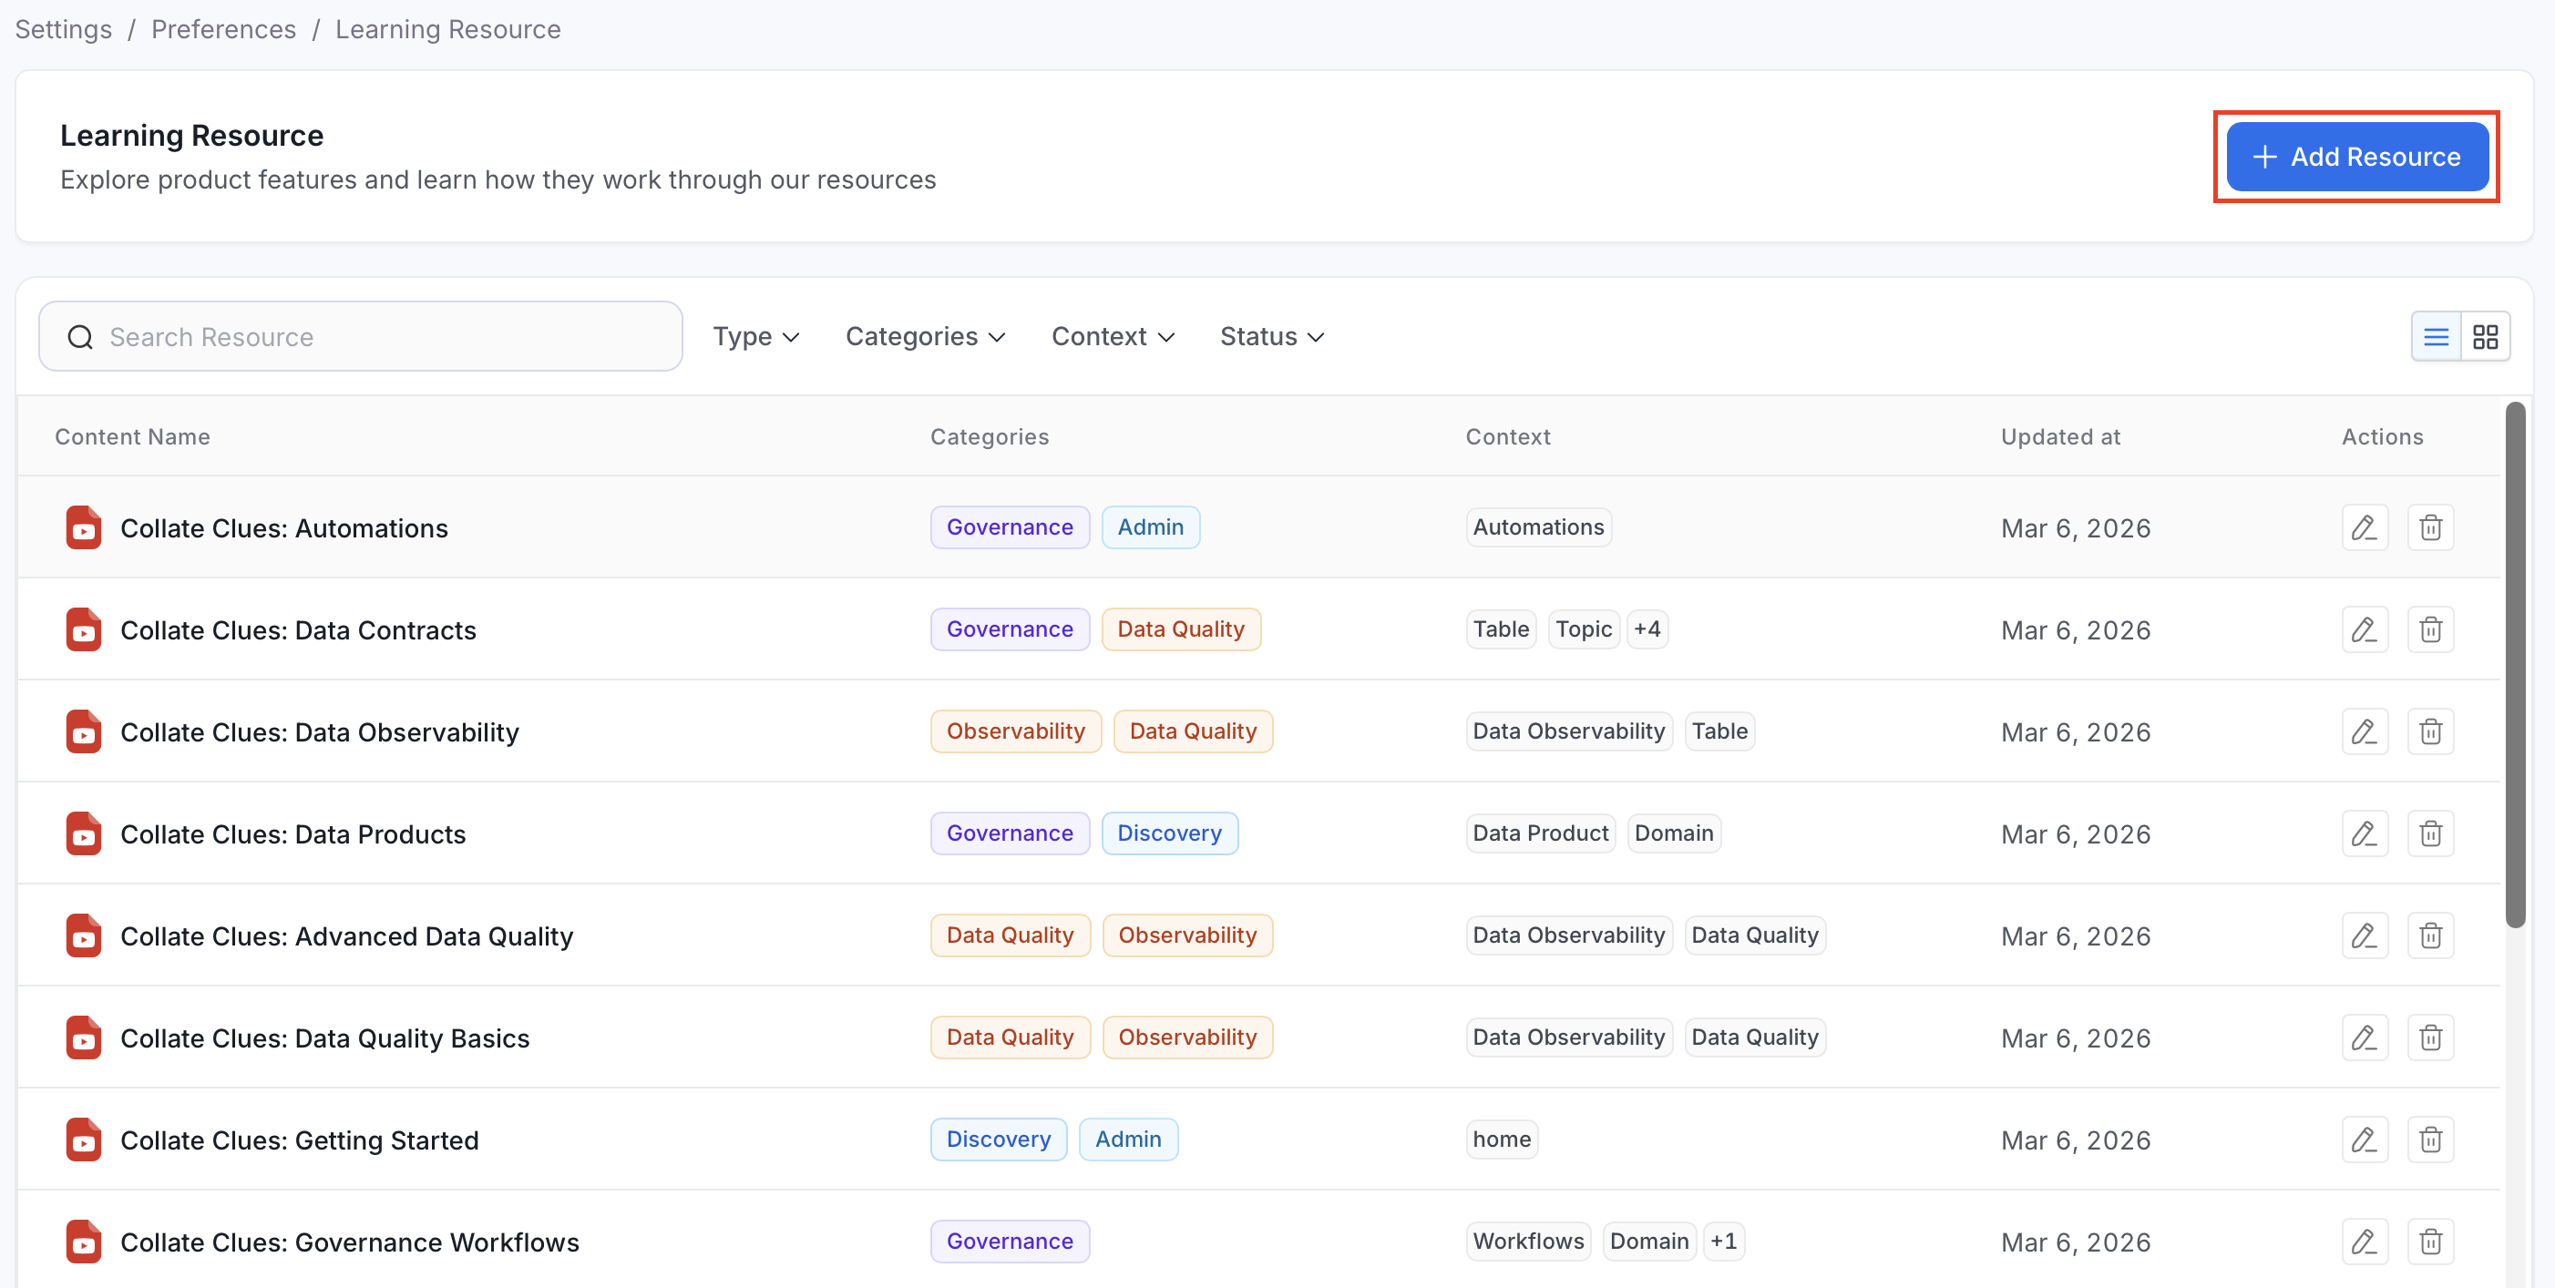Click Admin tag in Getting Started row
Viewport: 2555px width, 1288px height.
[x=1128, y=1140]
